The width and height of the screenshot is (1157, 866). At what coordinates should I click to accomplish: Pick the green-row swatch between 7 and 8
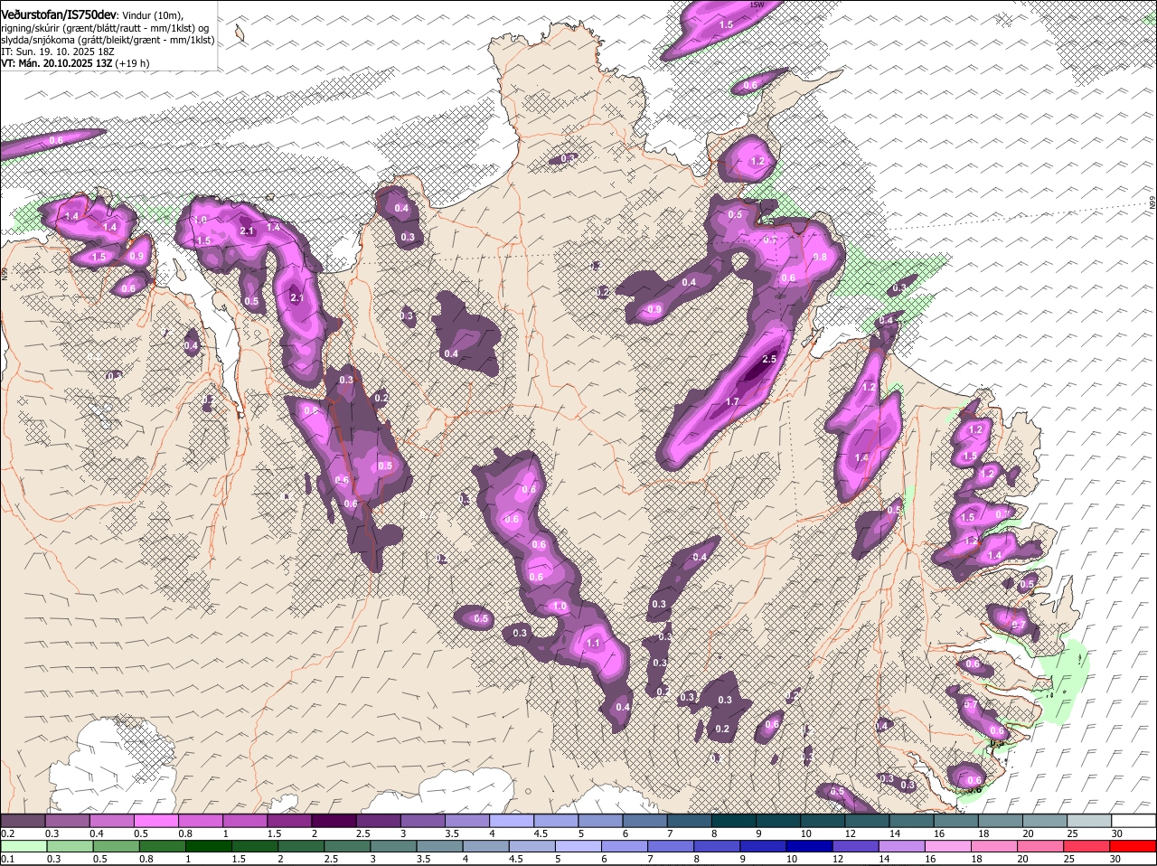coord(672,846)
